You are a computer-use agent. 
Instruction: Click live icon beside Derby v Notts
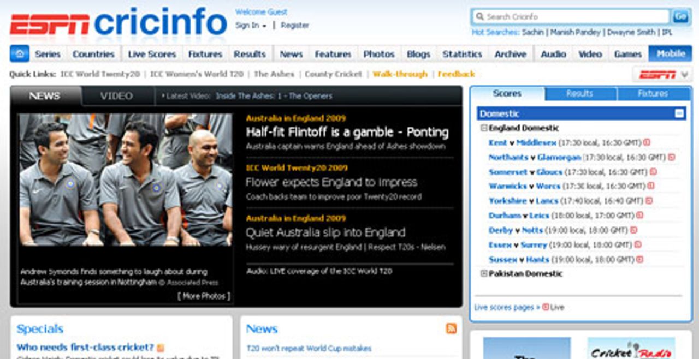(633, 230)
